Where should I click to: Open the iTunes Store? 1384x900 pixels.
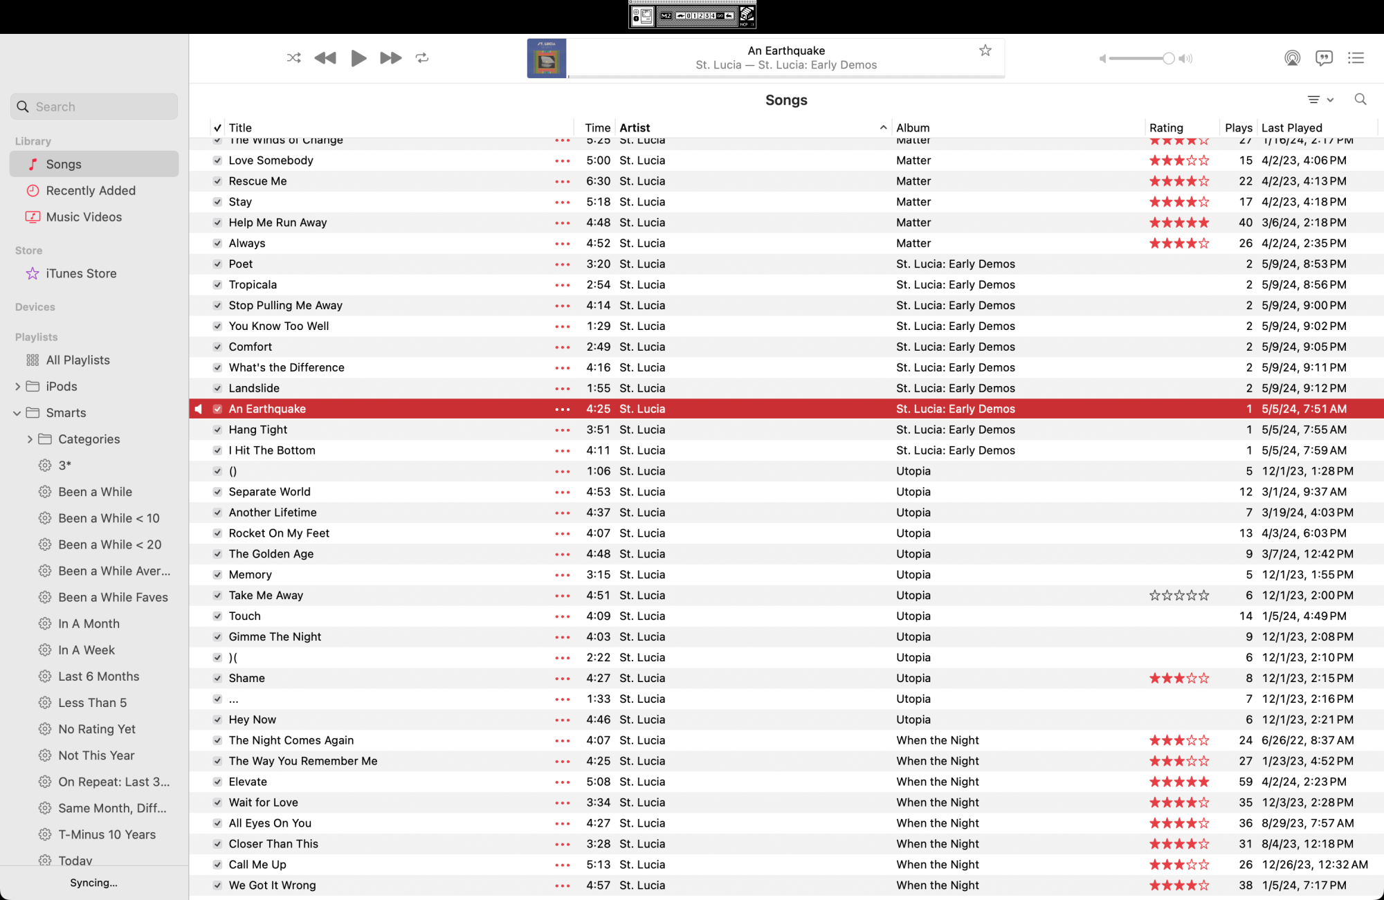[94, 273]
